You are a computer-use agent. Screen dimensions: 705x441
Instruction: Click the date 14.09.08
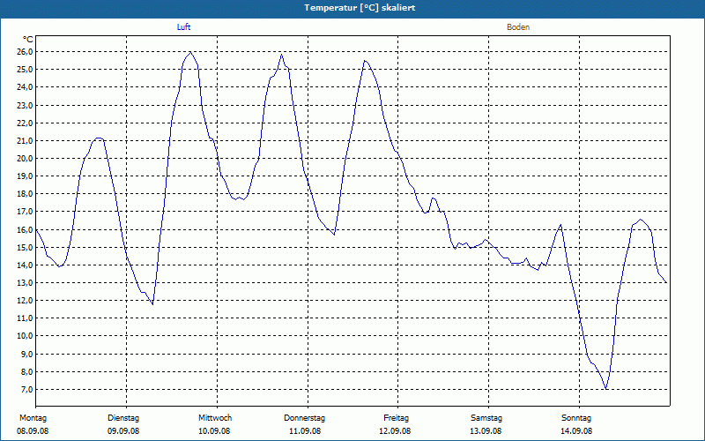576,431
